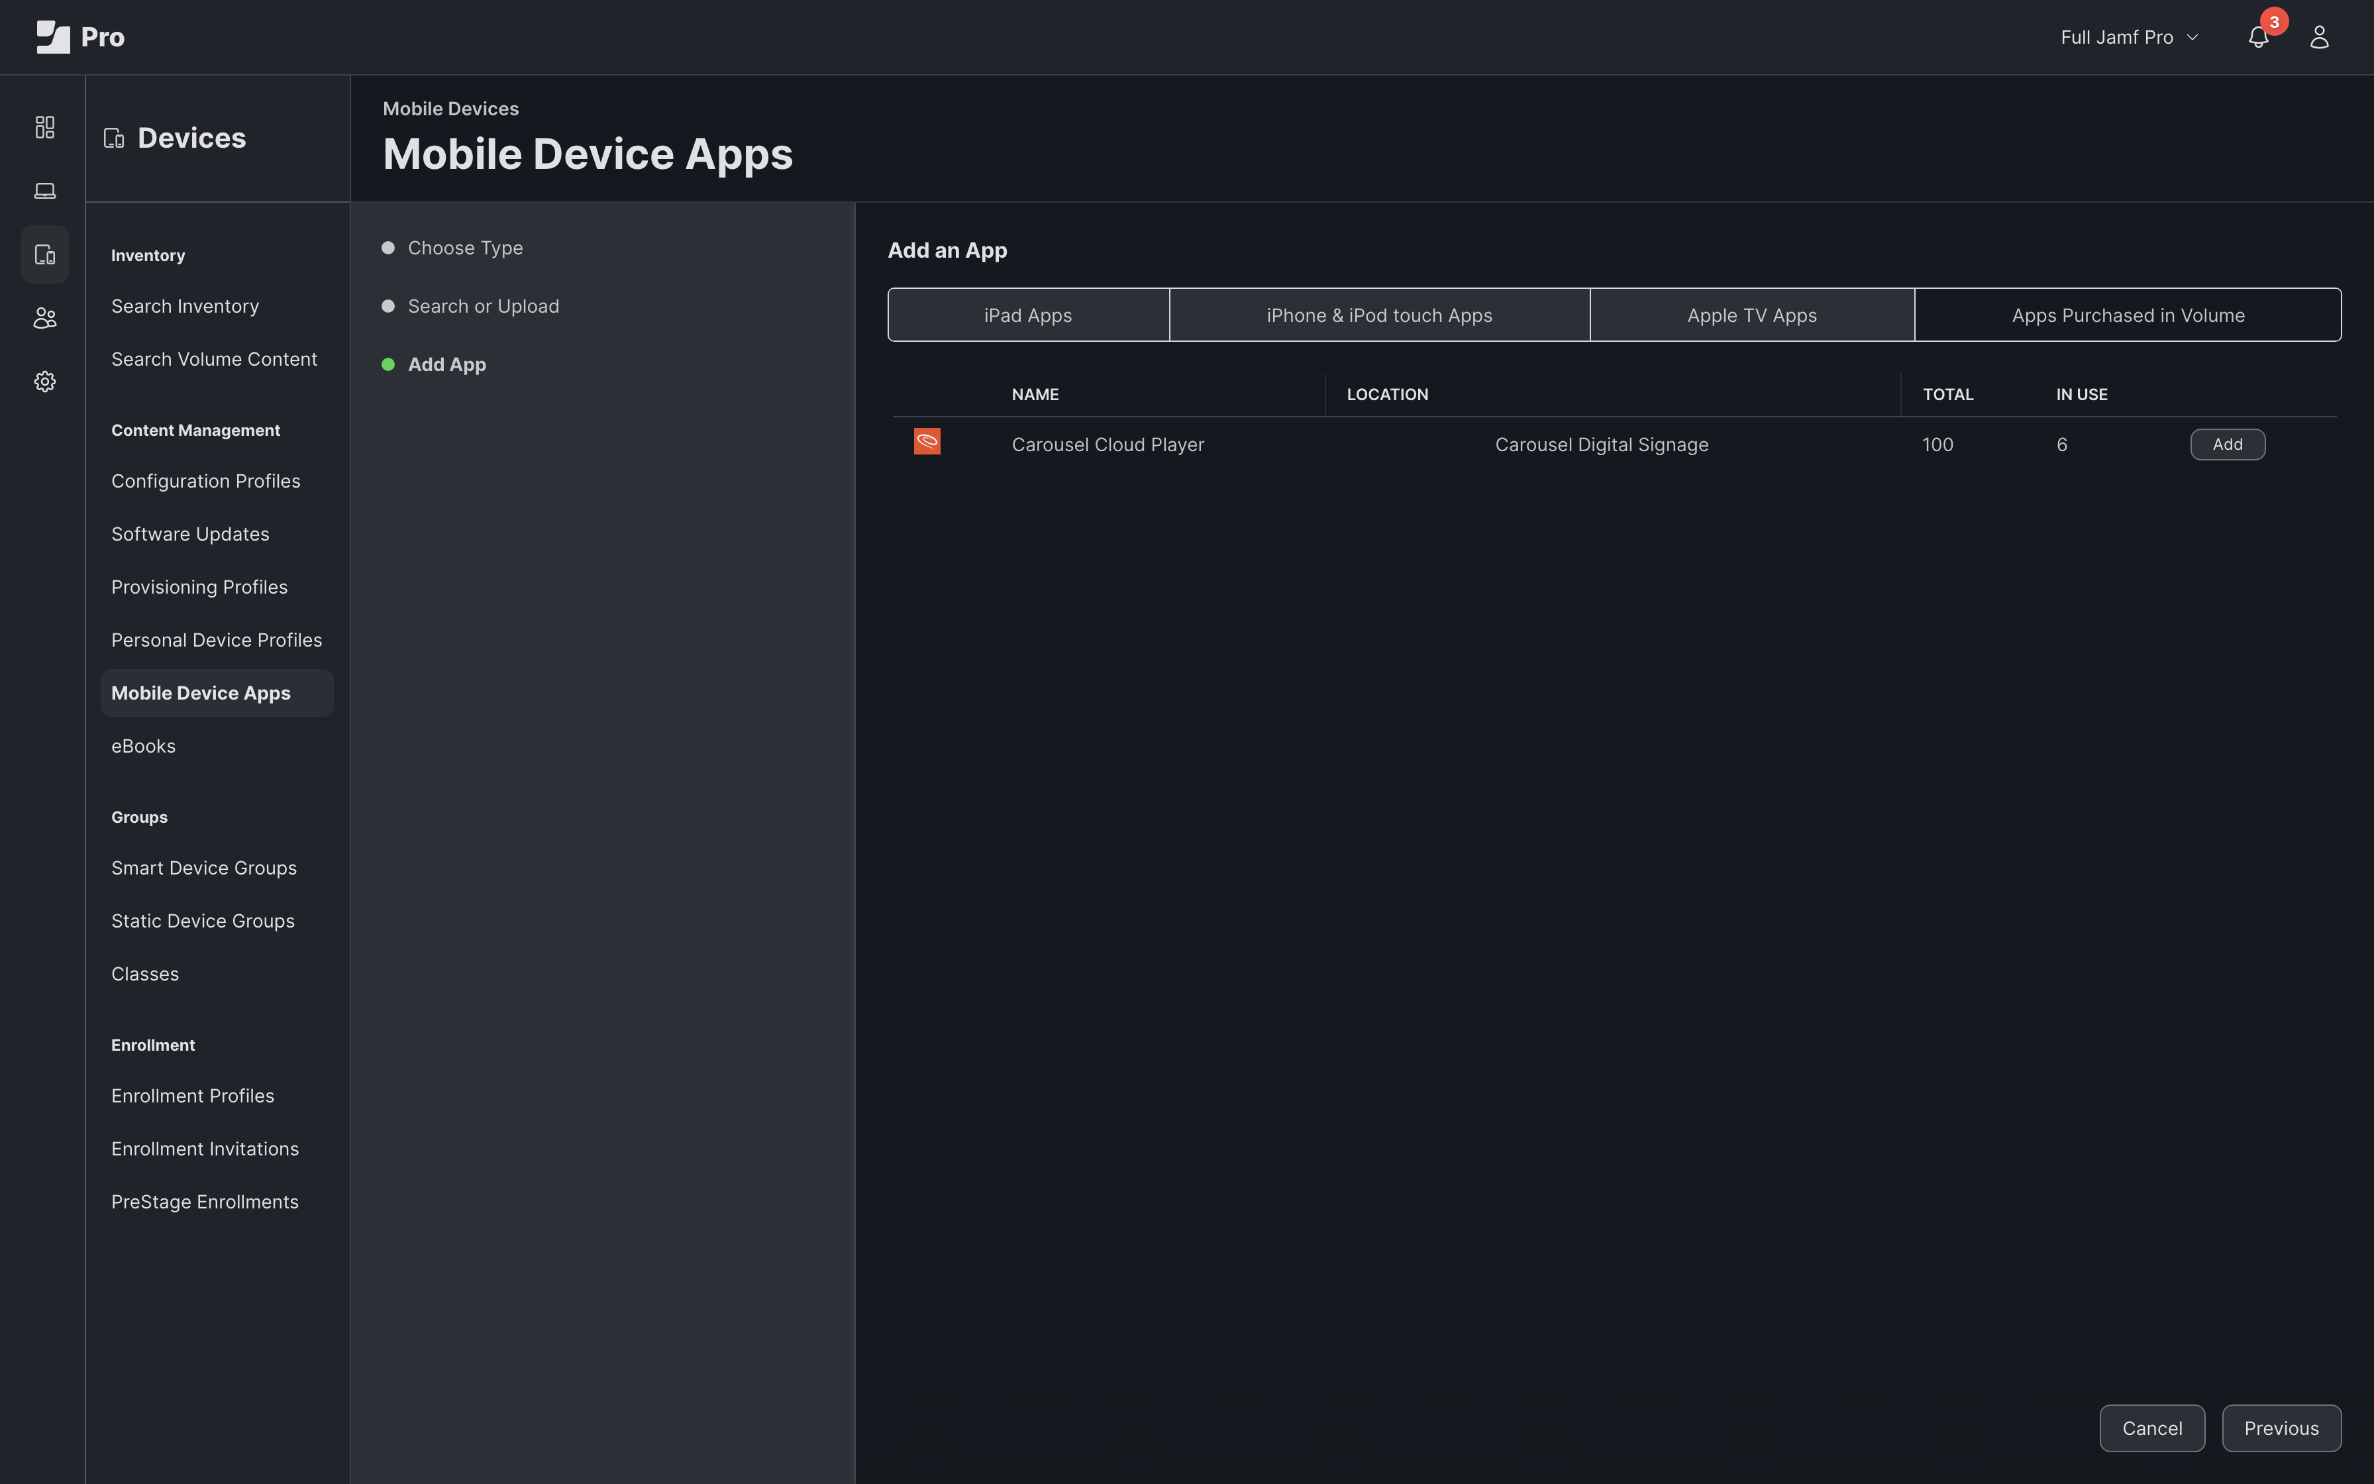2374x1484 pixels.
Task: Open the Dashboard icon in left rail
Action: point(45,128)
